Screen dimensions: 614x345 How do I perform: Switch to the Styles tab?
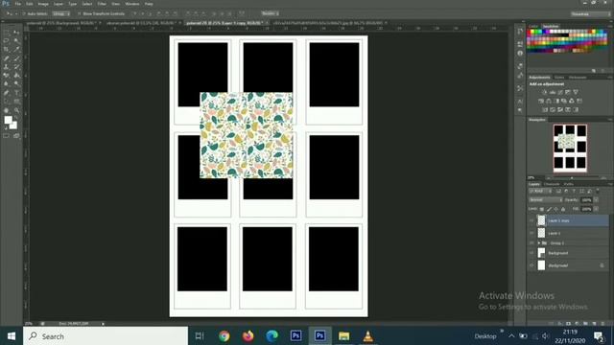[x=559, y=78]
